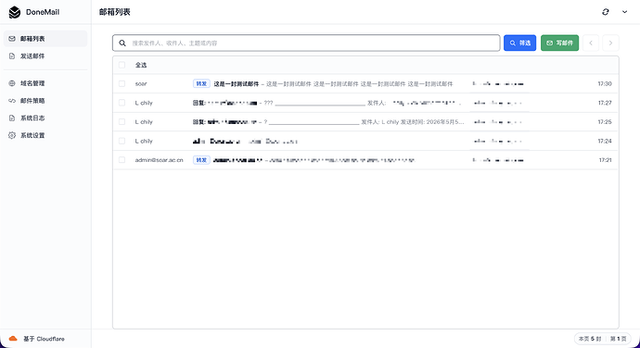Screen dimensions: 640x348
Task: Open 域名管理 in the sidebar
Action: (45, 83)
